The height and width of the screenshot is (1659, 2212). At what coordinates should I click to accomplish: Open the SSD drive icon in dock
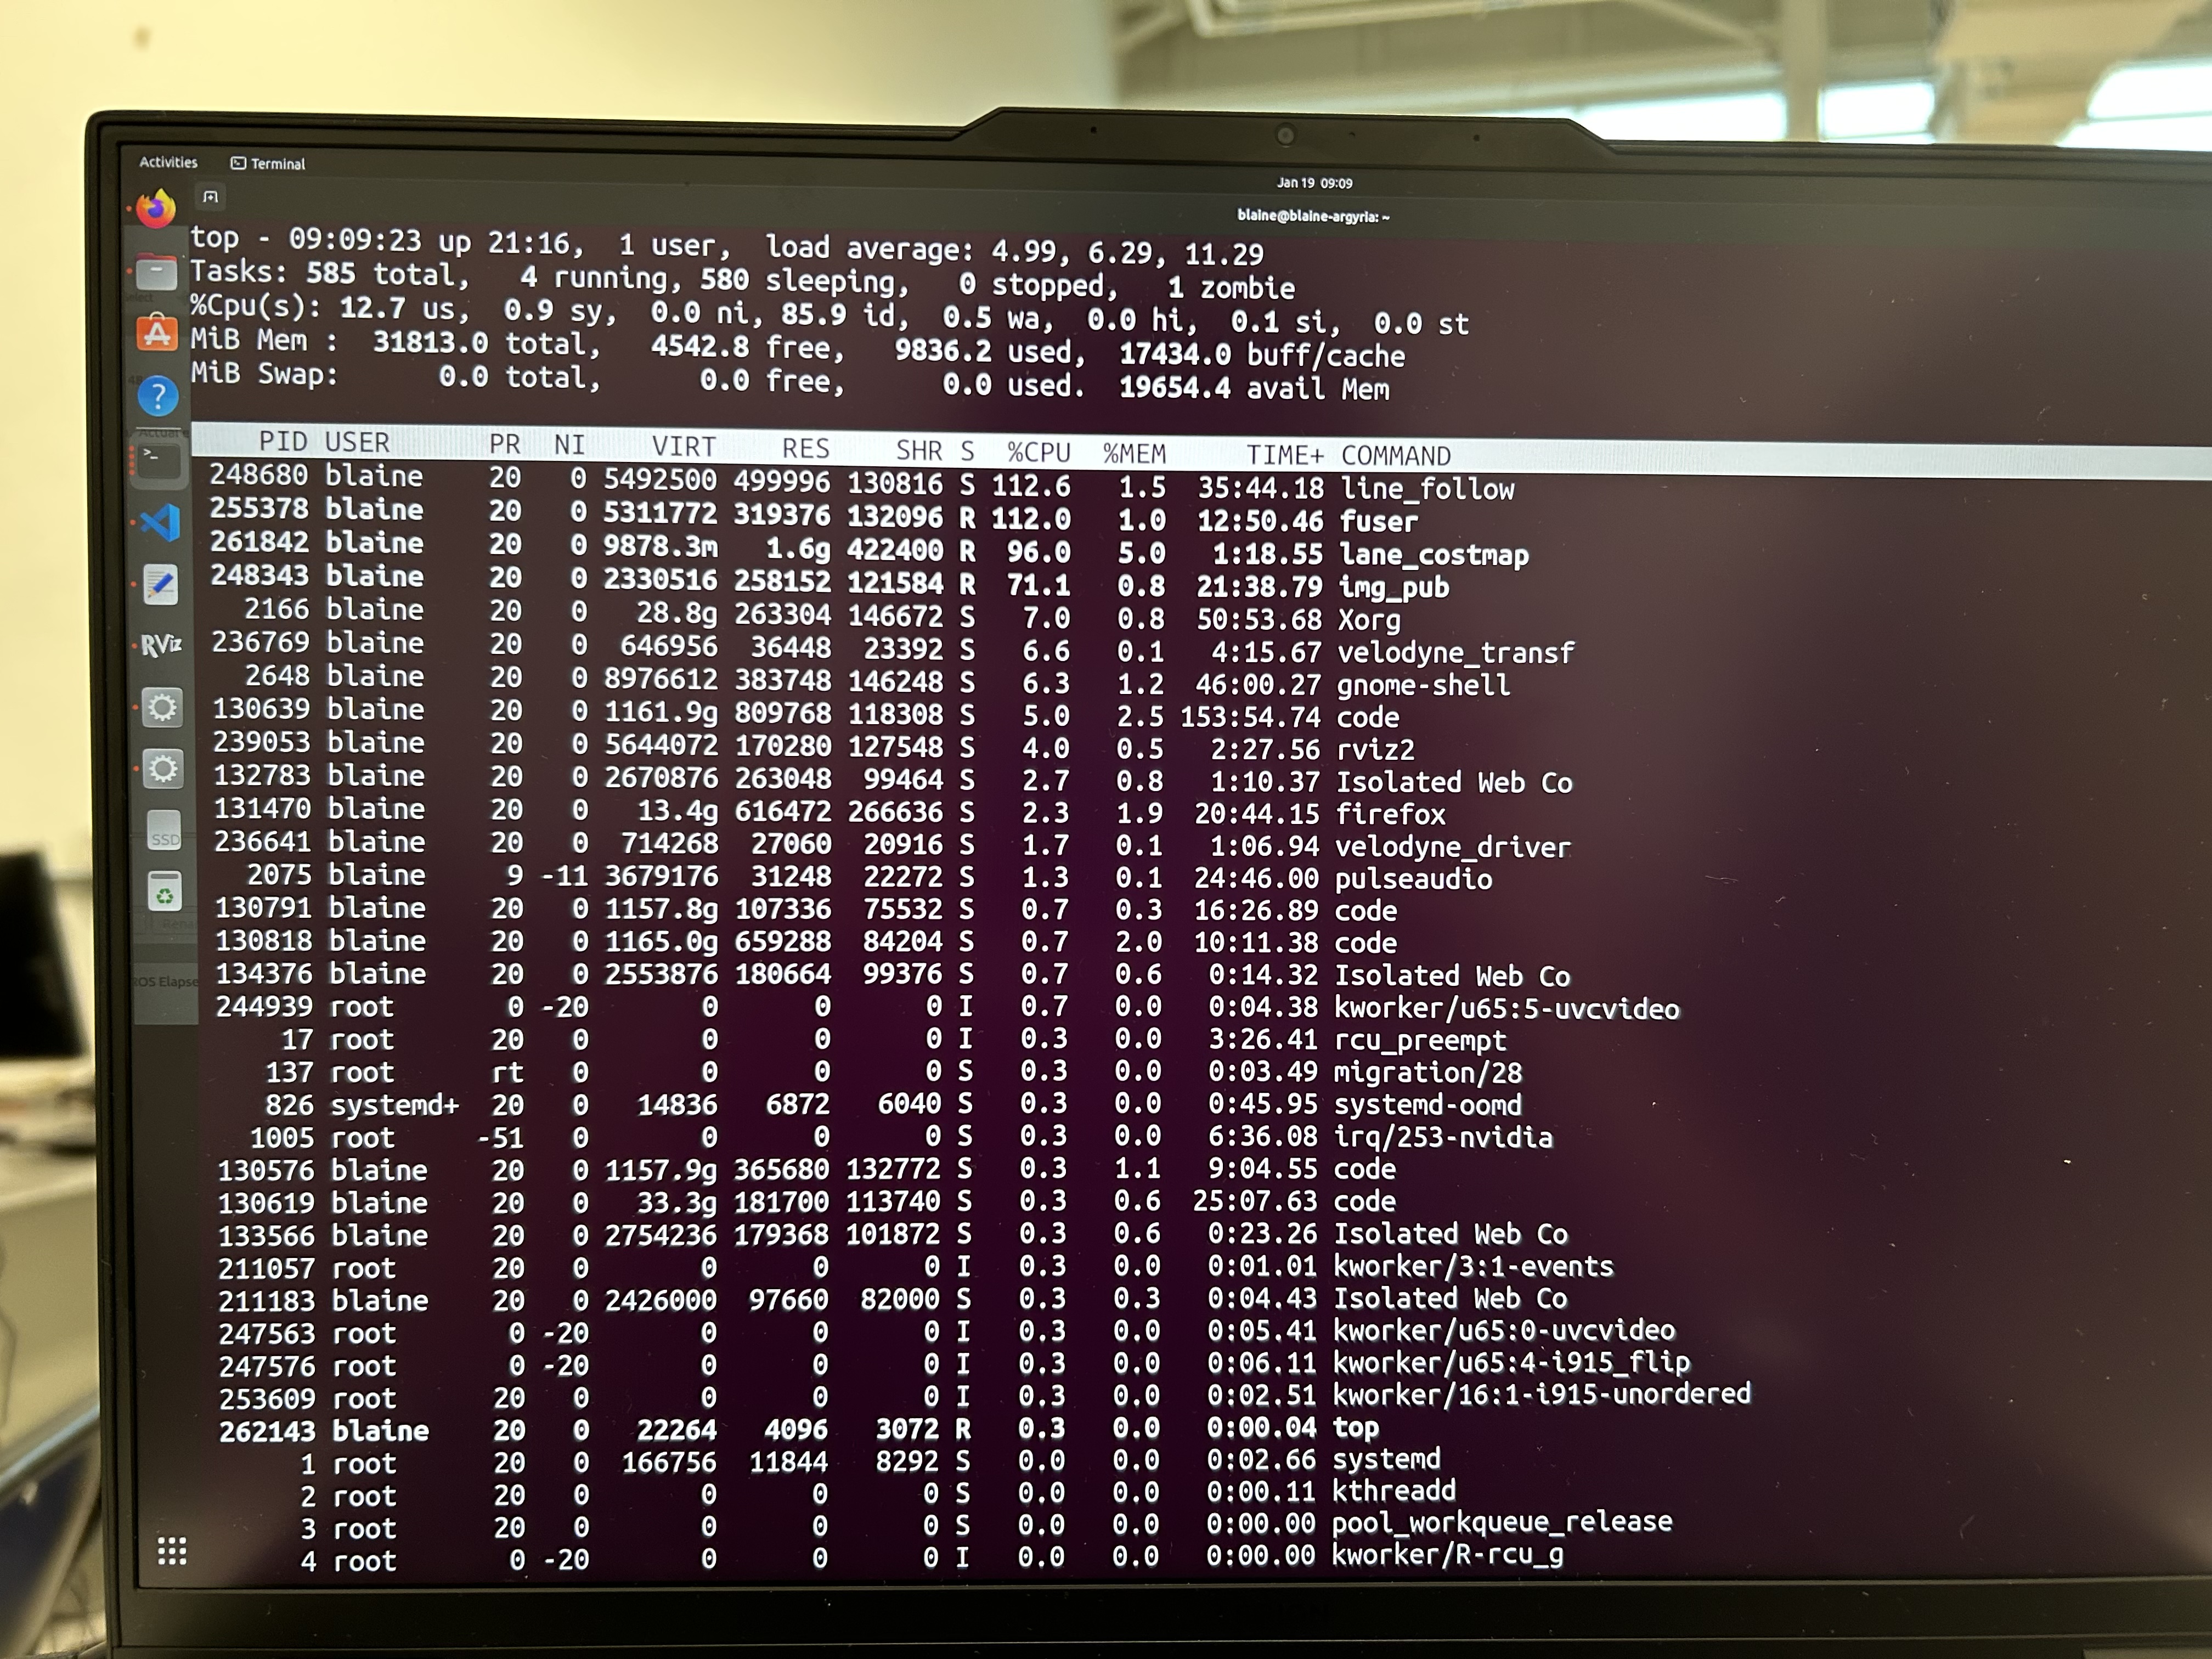[x=164, y=831]
